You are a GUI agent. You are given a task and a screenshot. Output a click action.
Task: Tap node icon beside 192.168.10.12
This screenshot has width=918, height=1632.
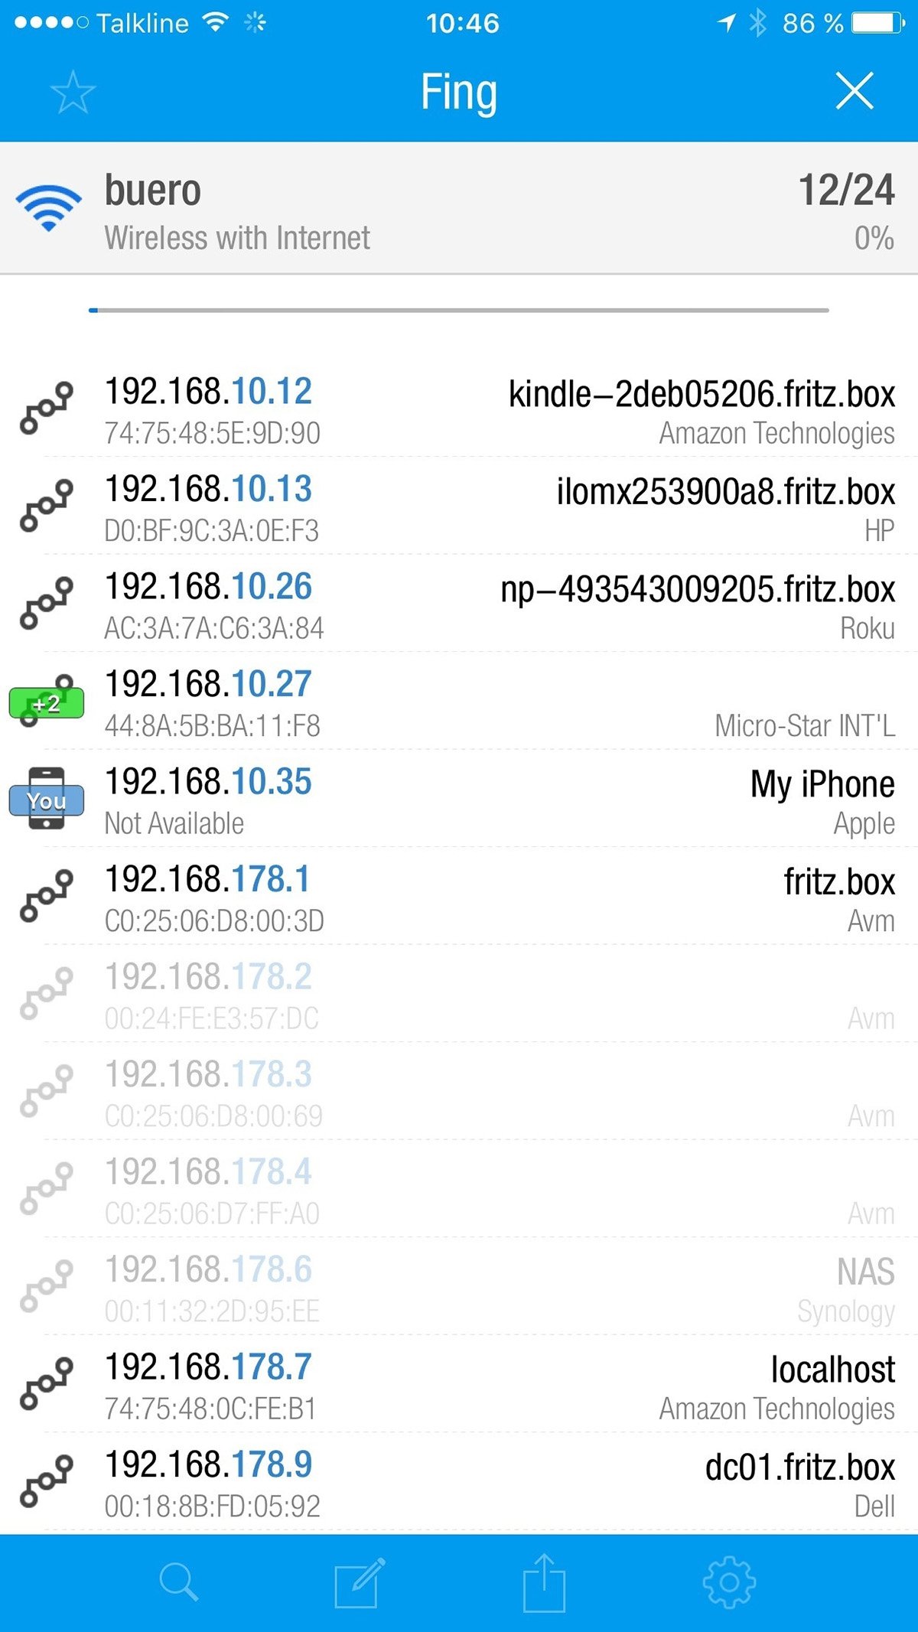click(x=47, y=409)
